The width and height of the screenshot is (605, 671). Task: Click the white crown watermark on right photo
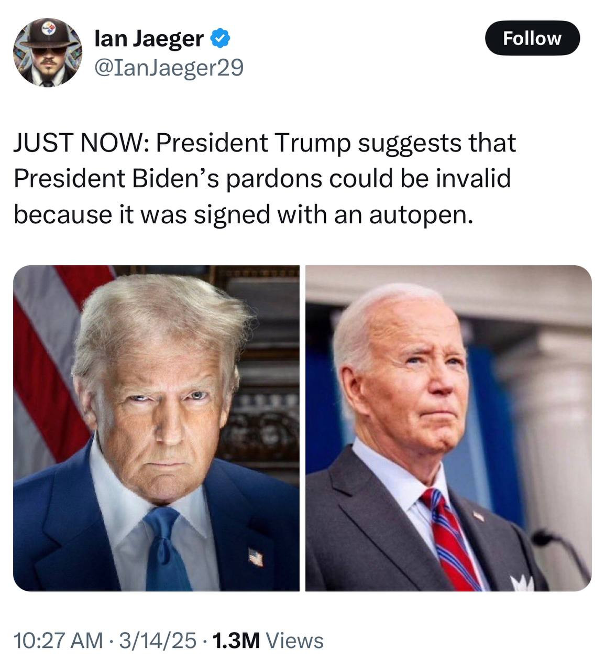(x=522, y=582)
